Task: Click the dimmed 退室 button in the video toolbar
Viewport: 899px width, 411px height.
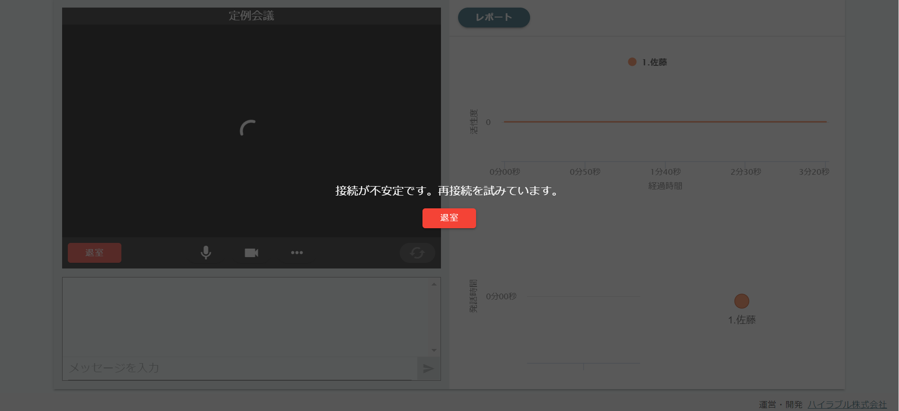Action: tap(94, 253)
